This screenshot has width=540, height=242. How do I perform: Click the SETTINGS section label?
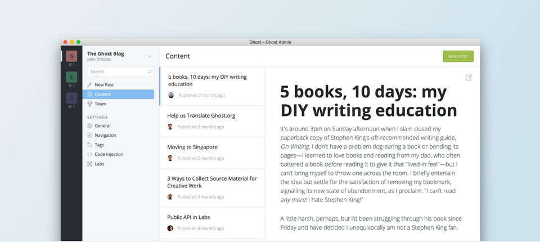tap(97, 117)
